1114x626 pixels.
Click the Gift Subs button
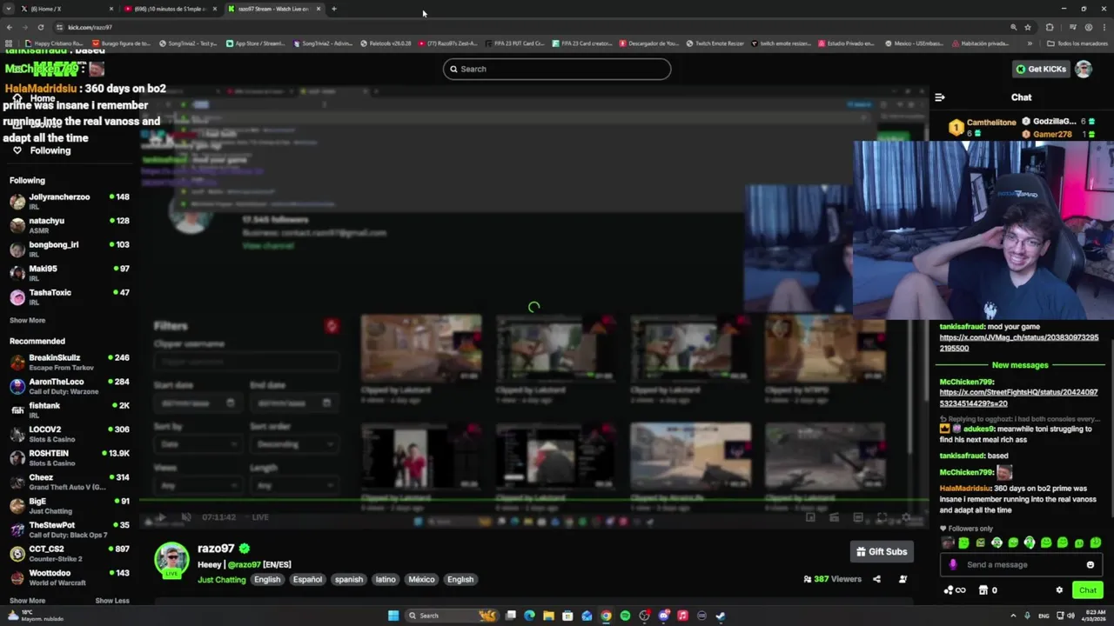pyautogui.click(x=882, y=551)
